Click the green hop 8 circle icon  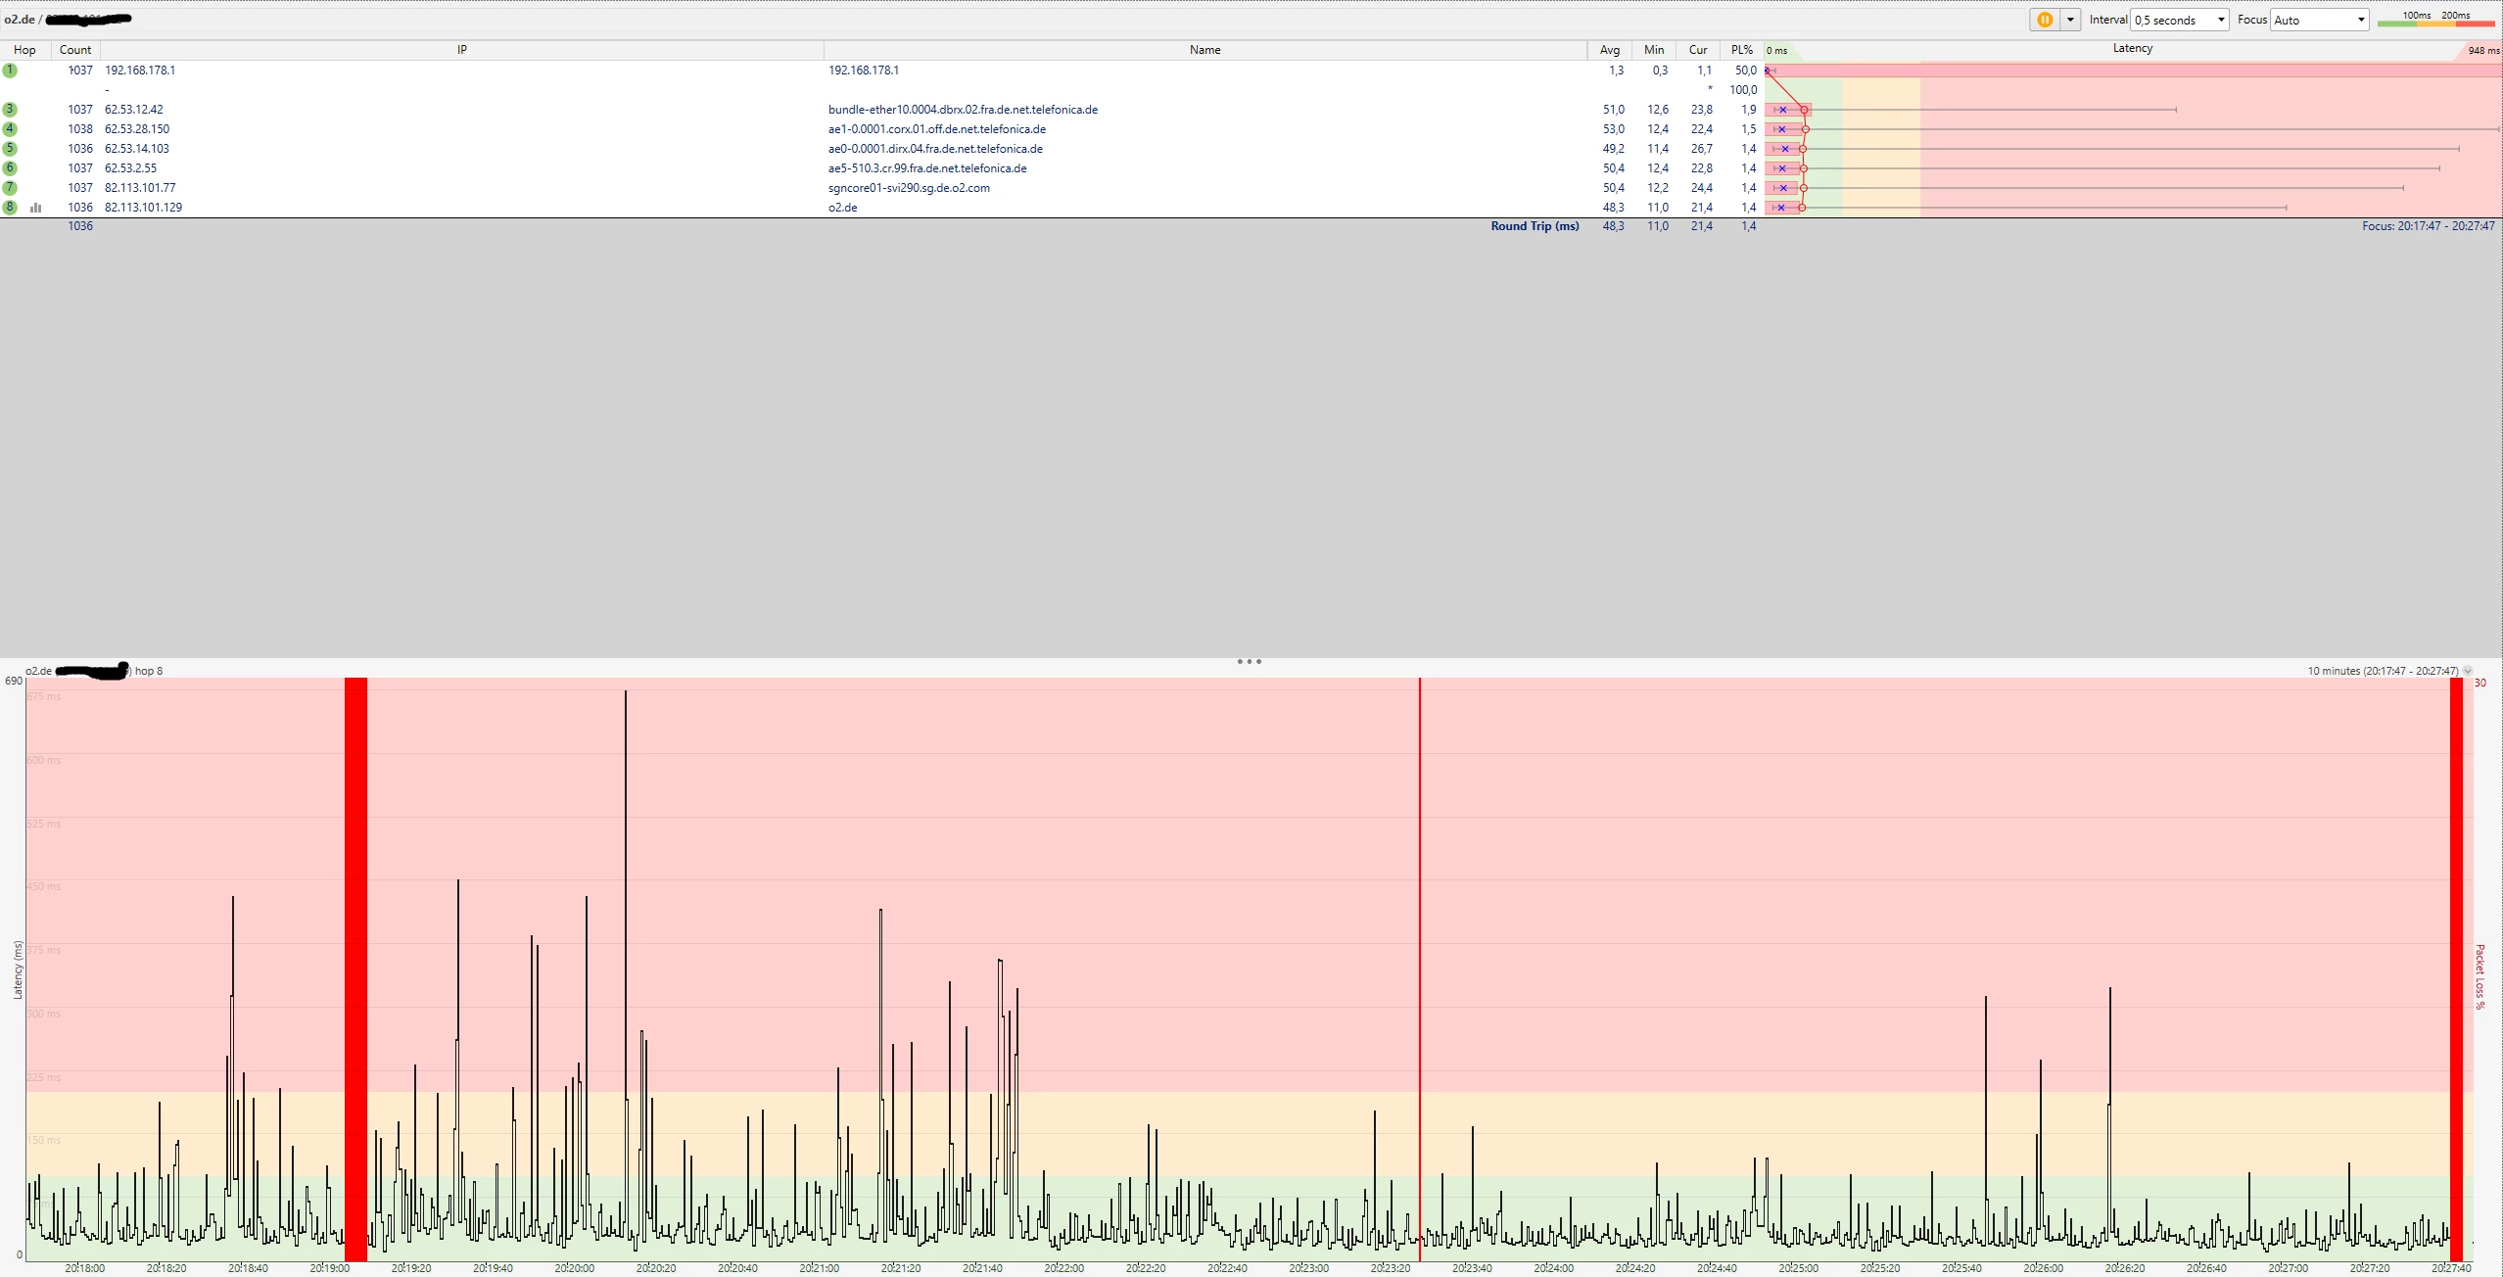tap(10, 208)
